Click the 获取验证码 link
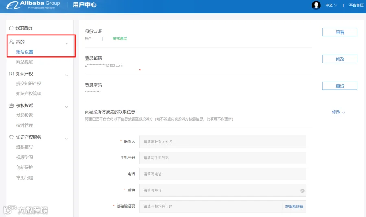 pyautogui.click(x=294, y=206)
